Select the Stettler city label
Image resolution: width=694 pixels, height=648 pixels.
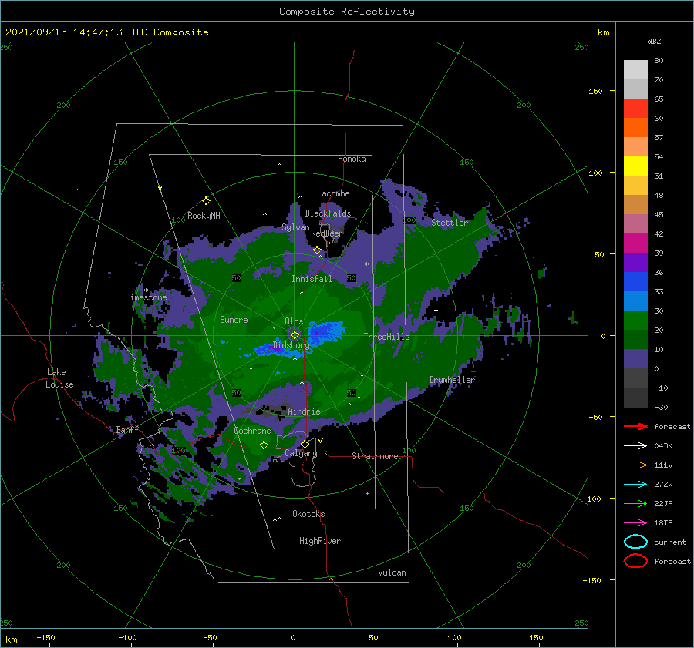(450, 223)
